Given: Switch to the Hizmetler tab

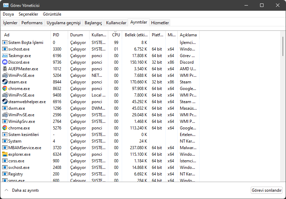Looking at the screenshot, I should click(160, 23).
